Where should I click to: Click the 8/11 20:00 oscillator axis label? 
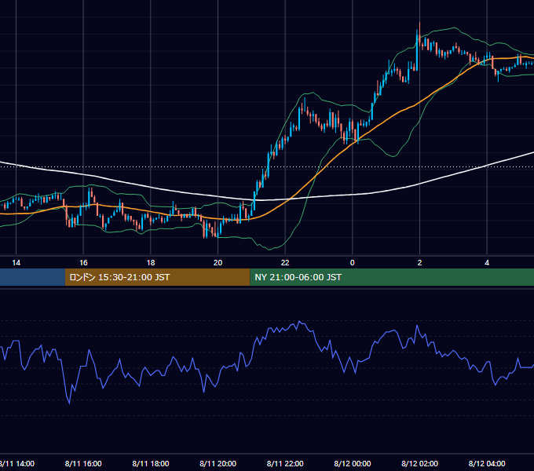pos(218,463)
